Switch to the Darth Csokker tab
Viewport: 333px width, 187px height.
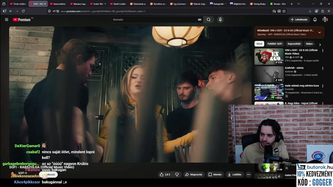point(118,4)
